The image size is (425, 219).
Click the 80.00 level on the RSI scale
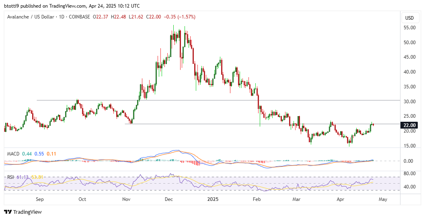click(x=410, y=174)
